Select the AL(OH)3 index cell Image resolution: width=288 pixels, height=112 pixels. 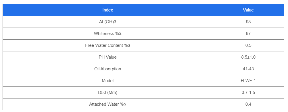pyautogui.click(x=107, y=22)
